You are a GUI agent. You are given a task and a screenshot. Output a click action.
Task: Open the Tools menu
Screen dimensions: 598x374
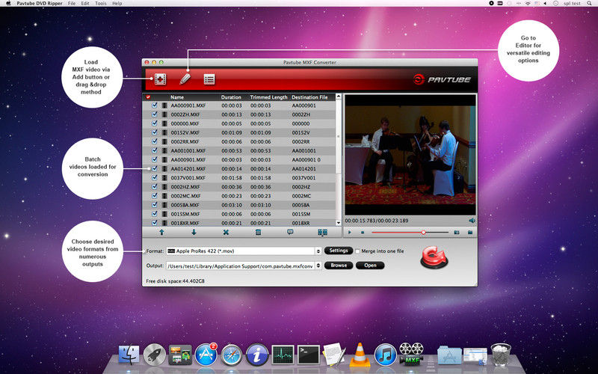coord(101,3)
